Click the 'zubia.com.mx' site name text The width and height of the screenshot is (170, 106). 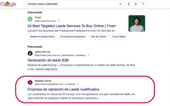pyautogui.click(x=43, y=52)
